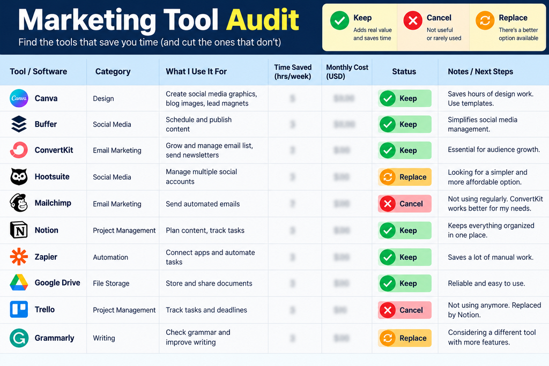Click the ConvertKit circular logo
Image resolution: width=549 pixels, height=366 pixels.
[19, 150]
